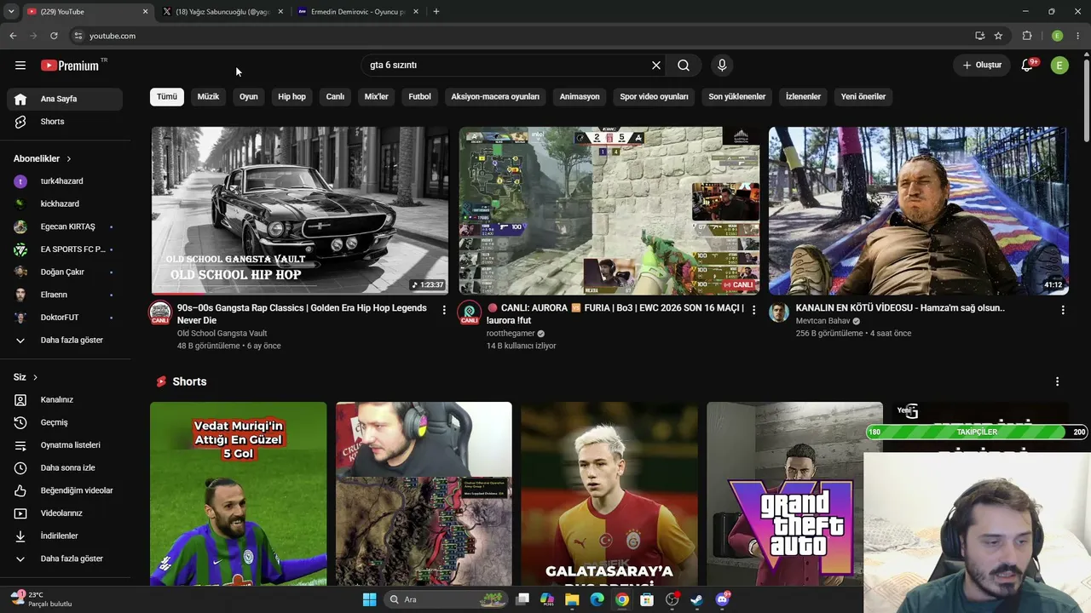
Task: Switch to the Ermedin Demirovic tab
Action: [x=358, y=12]
